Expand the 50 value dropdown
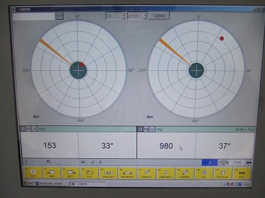Image resolution: width=265 pixels, height=198 pixels. (123, 16)
